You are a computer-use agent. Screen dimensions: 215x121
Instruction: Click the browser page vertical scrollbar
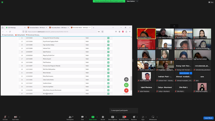131,83
